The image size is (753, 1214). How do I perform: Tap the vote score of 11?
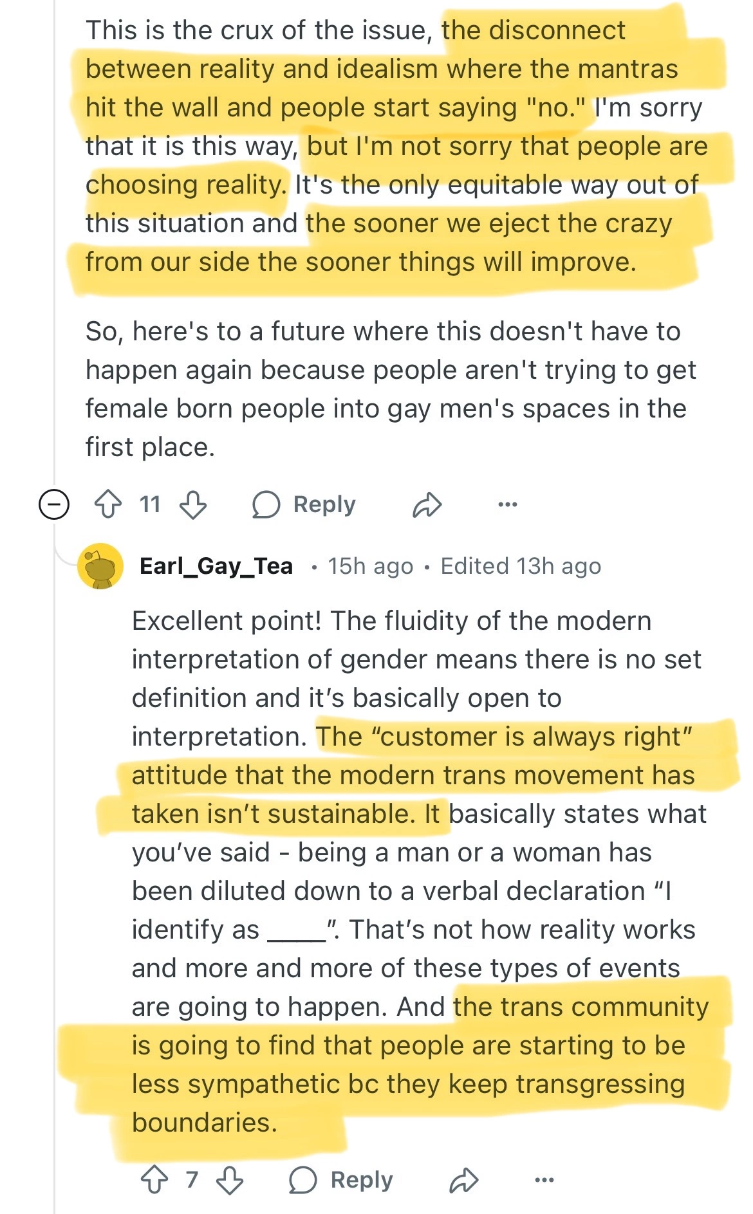[x=150, y=504]
